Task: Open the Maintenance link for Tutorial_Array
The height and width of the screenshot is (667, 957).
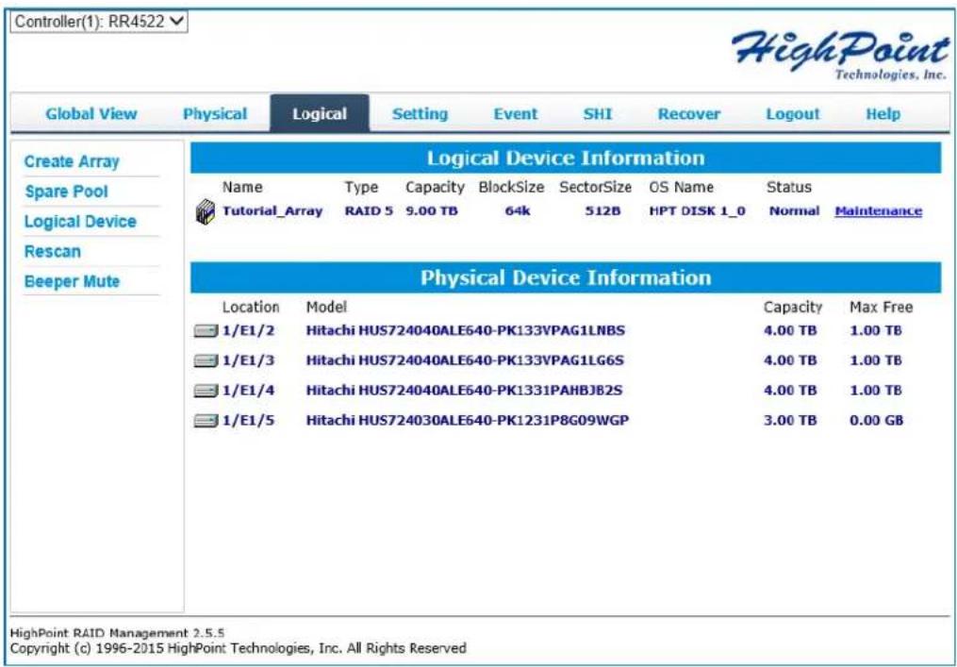Action: pos(878,211)
